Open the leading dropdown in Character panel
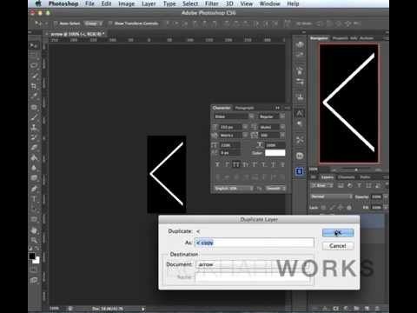The height and width of the screenshot is (313, 417). [x=272, y=127]
